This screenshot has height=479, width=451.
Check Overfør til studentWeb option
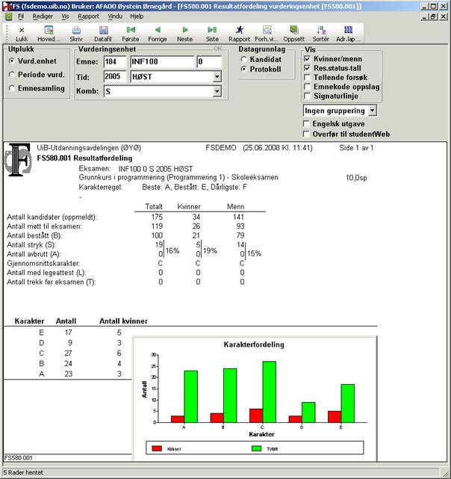click(x=305, y=134)
